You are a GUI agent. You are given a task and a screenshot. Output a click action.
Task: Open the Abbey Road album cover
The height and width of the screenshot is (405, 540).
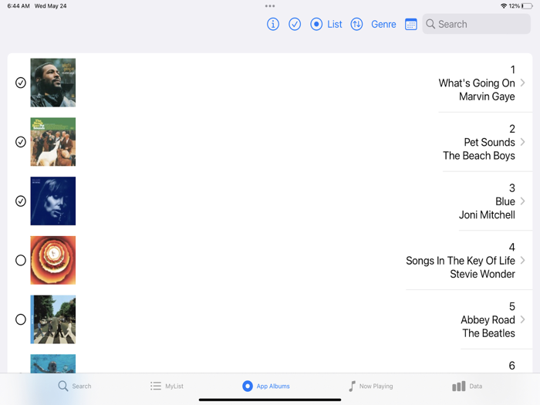53,319
